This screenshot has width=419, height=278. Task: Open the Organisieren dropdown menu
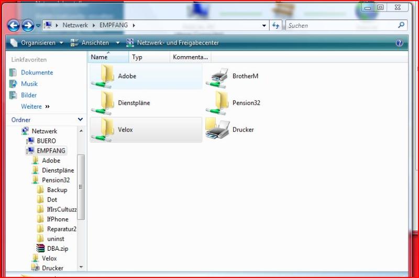(x=37, y=43)
